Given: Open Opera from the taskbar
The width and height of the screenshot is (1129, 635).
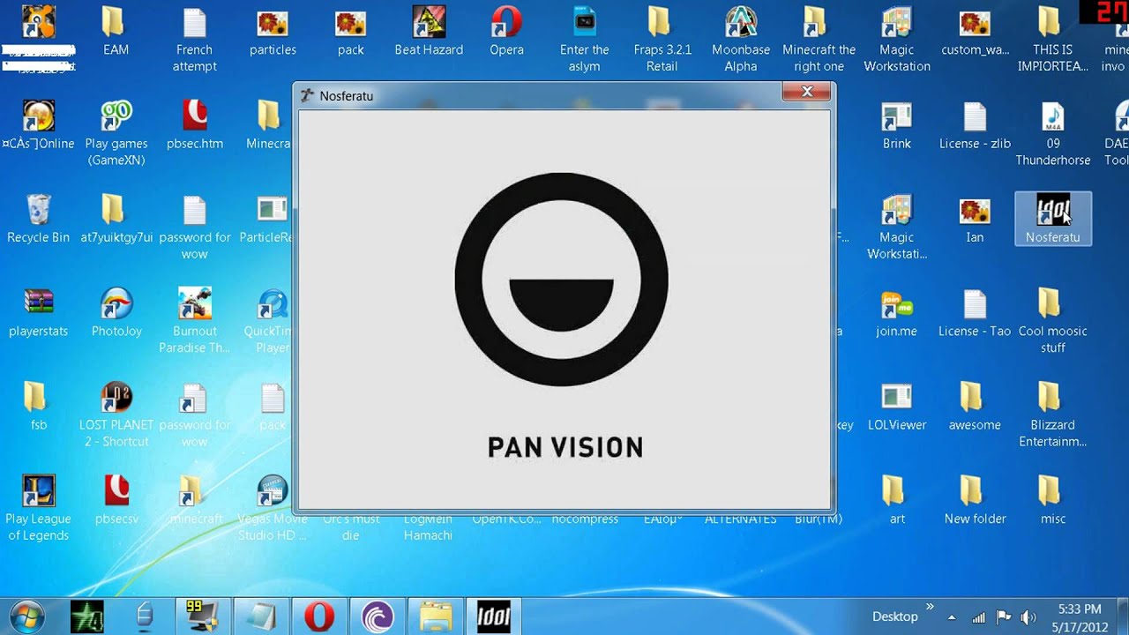Looking at the screenshot, I should [x=319, y=616].
